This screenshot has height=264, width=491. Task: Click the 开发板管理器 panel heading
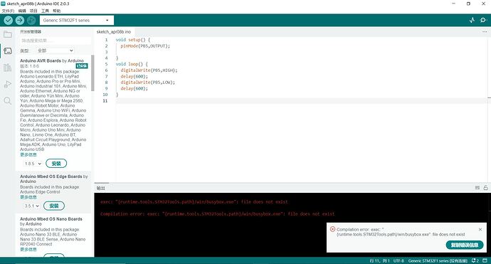click(x=31, y=31)
